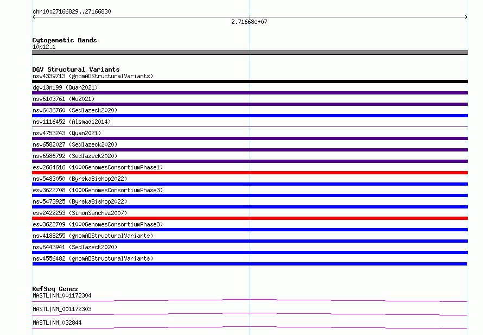This screenshot has width=483, height=335.
Task: Click the 2.71668e+07 ruler tick label
Action: click(x=249, y=22)
